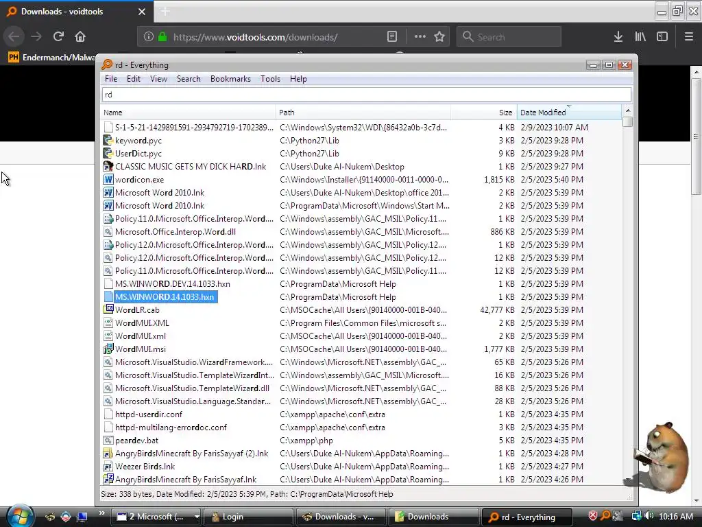
Task: Click the UserDict.pyc file icon
Action: pos(108,153)
